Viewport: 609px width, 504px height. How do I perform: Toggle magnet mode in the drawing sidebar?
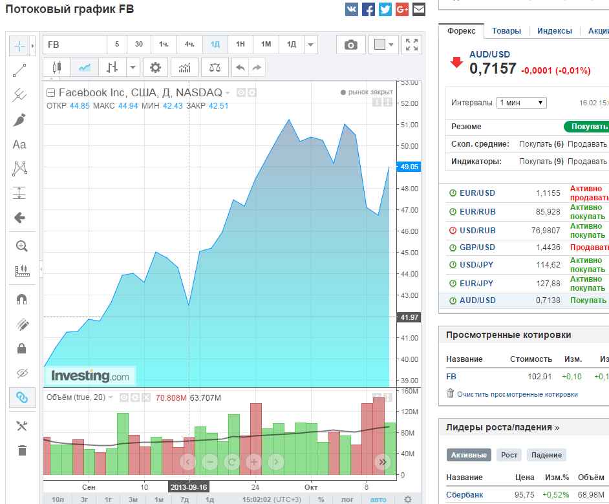[x=21, y=299]
